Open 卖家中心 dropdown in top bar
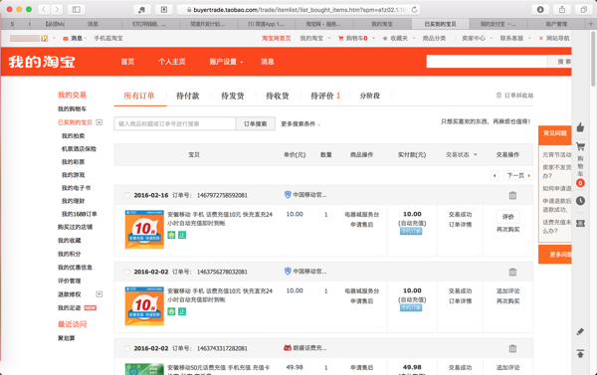Image resolution: width=597 pixels, height=375 pixels. pyautogui.click(x=478, y=38)
